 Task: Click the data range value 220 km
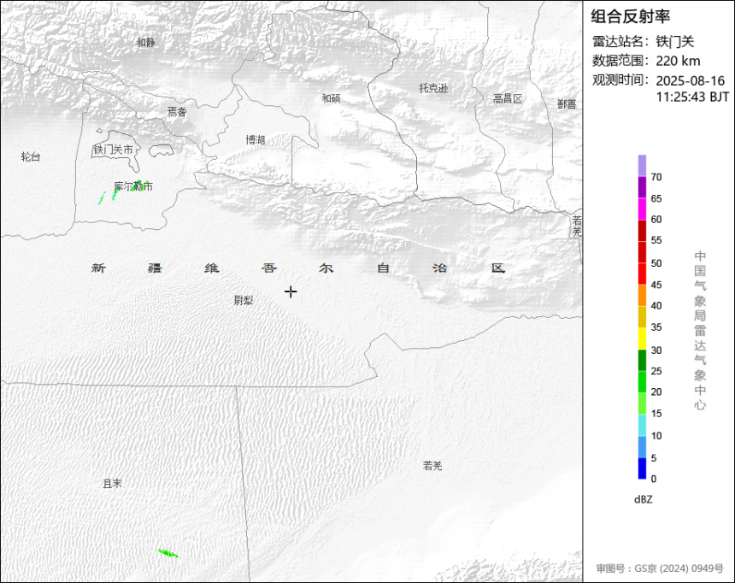(678, 61)
